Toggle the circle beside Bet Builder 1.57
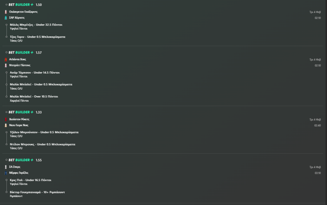This screenshot has width=327, height=205. 6,53
